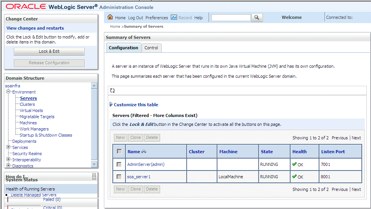The width and height of the screenshot is (371, 209).
Task: Expand the Services tree node
Action: (x=8, y=147)
